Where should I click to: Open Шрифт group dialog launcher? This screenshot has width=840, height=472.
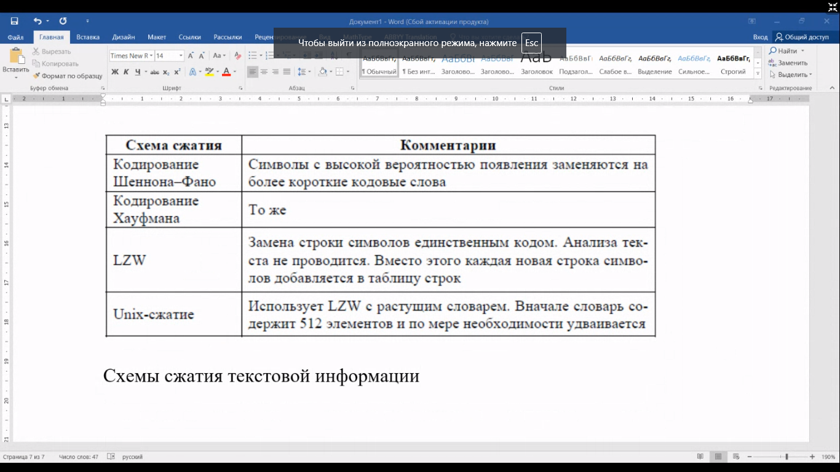tap(240, 88)
